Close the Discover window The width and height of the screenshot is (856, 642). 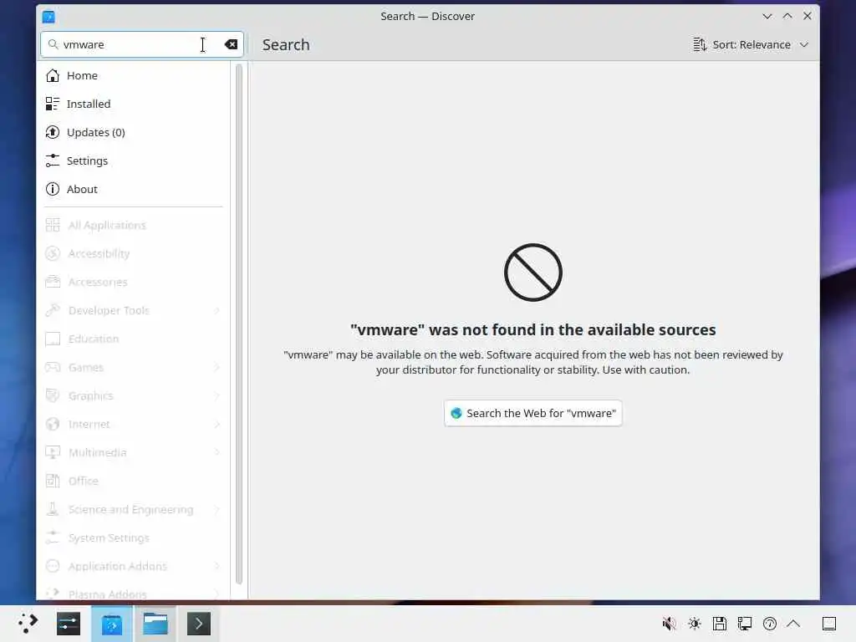808,17
